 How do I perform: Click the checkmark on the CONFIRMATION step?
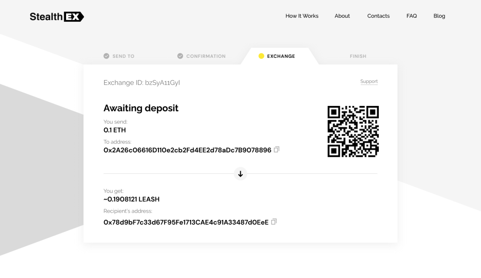(x=180, y=56)
